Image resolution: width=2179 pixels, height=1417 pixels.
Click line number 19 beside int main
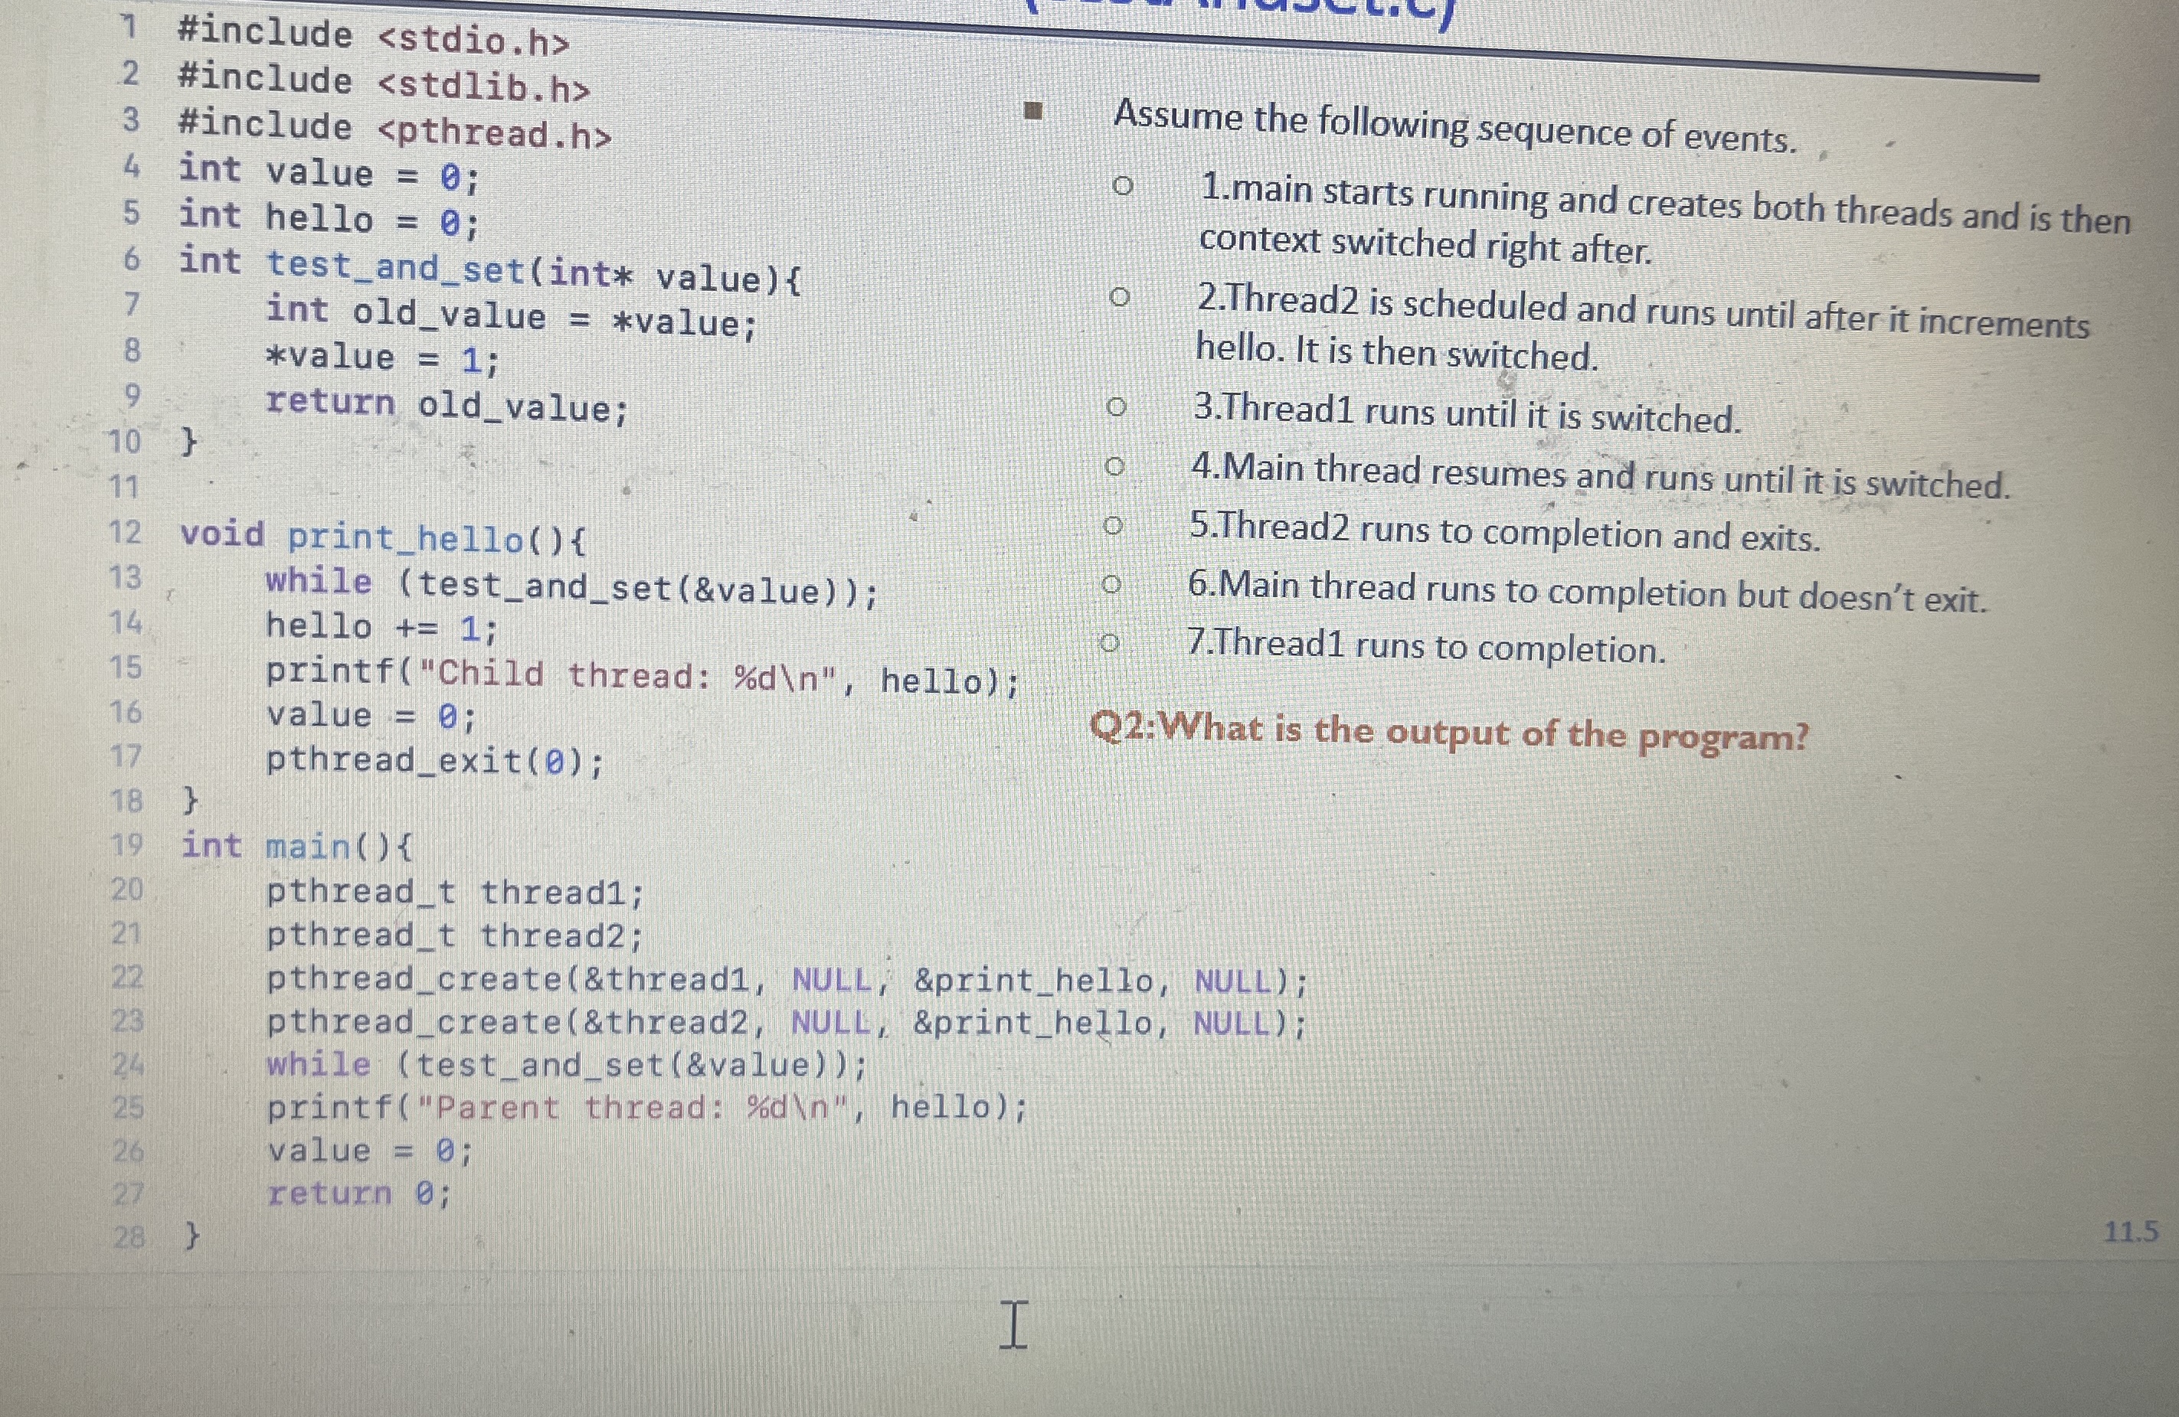pos(126,844)
